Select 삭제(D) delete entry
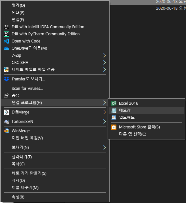Screen dimensions: 186x203 tap(55, 181)
